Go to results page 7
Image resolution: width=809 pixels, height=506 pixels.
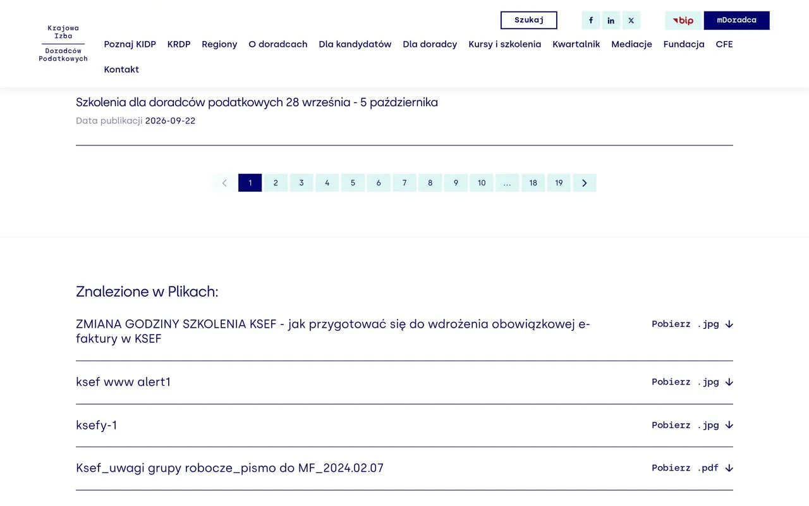point(404,183)
